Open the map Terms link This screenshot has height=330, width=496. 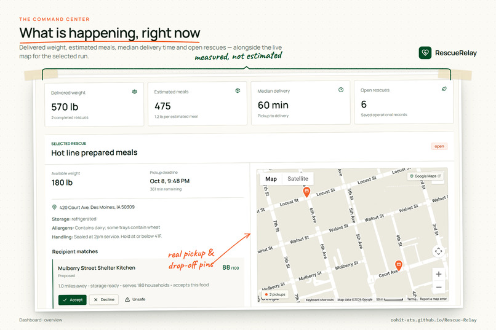[412, 299]
